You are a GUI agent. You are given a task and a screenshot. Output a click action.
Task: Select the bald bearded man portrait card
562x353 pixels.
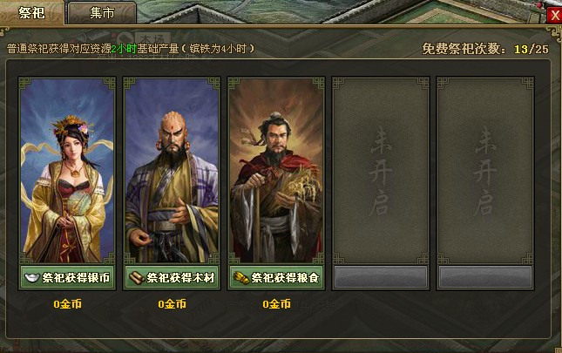click(x=172, y=170)
